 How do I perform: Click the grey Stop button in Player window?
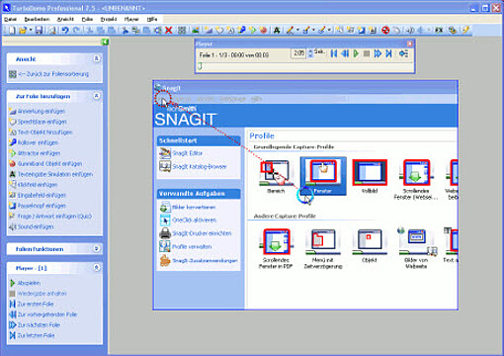pyautogui.click(x=367, y=53)
